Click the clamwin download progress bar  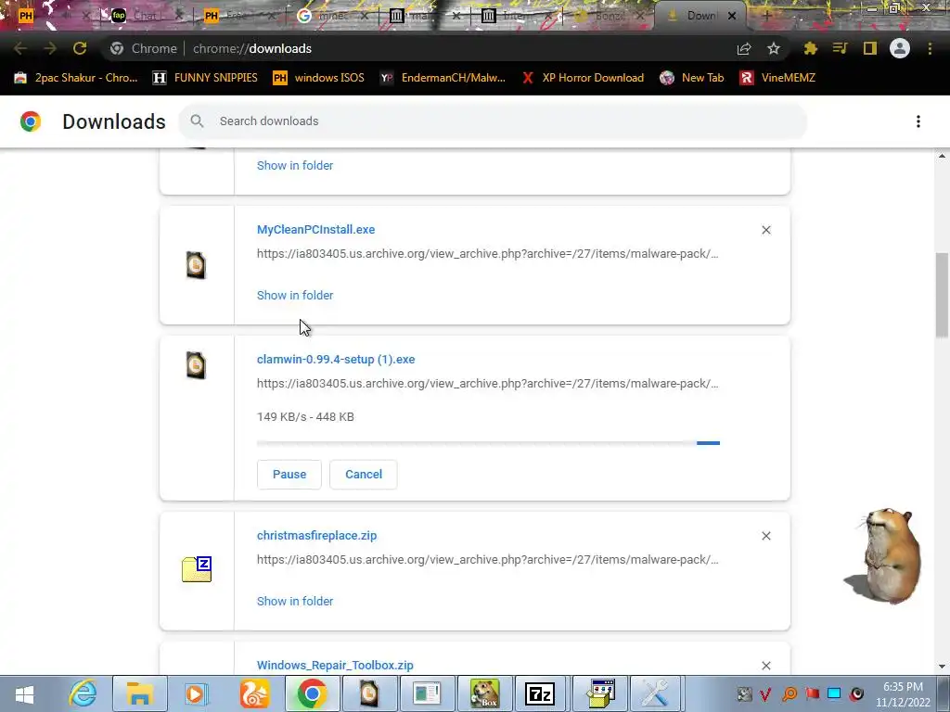pyautogui.click(x=488, y=443)
